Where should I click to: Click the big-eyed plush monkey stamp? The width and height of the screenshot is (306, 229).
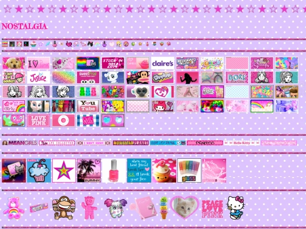pos(138,92)
